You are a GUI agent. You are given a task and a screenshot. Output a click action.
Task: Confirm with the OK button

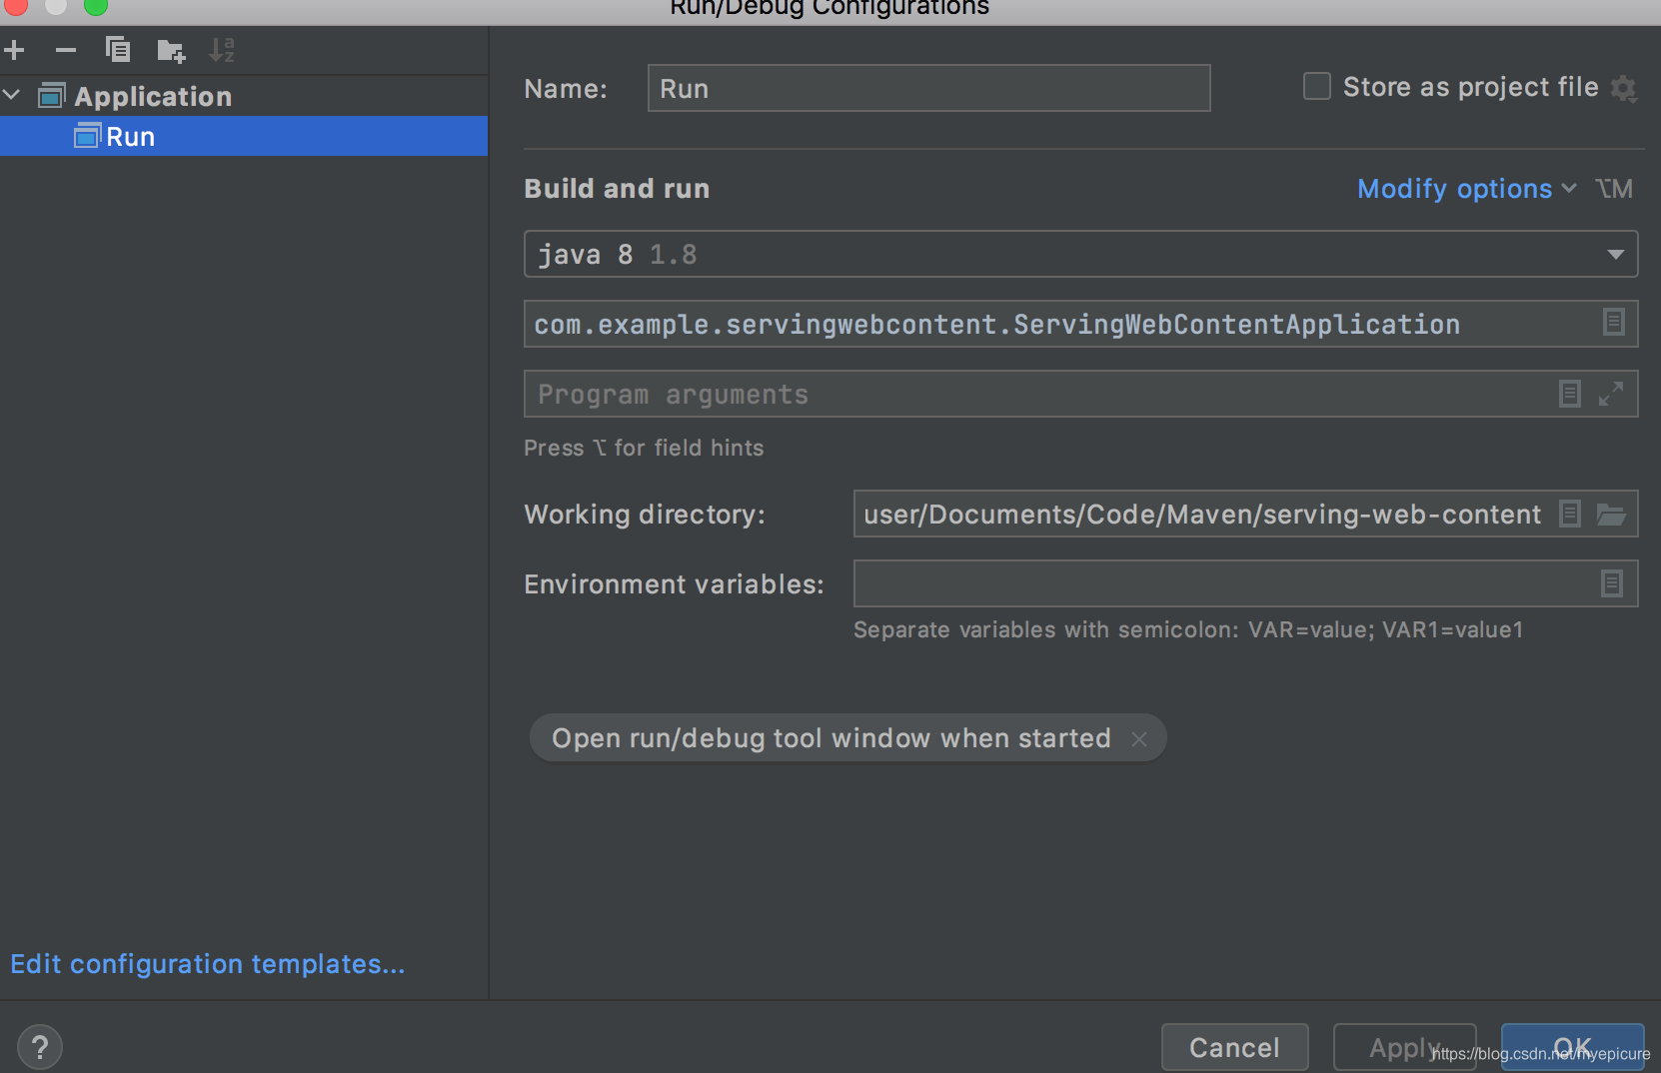(x=1572, y=1046)
